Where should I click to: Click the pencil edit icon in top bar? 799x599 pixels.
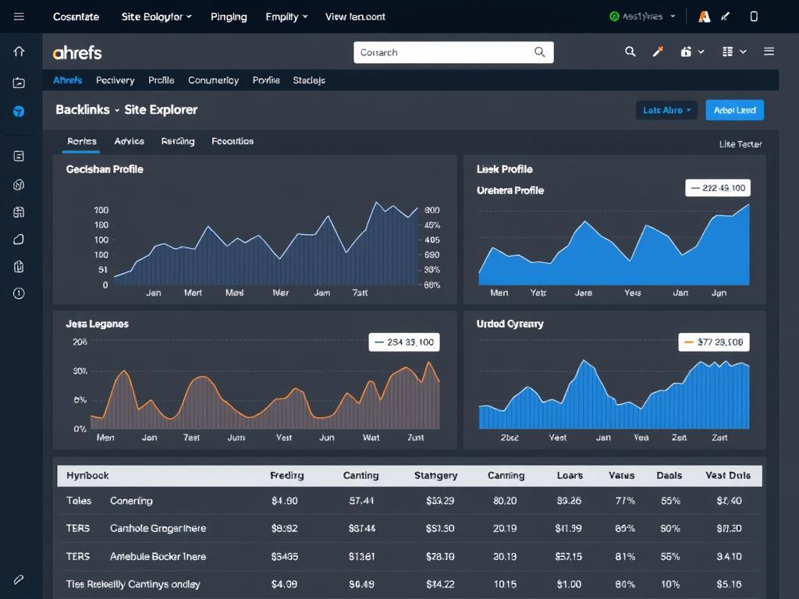726,16
